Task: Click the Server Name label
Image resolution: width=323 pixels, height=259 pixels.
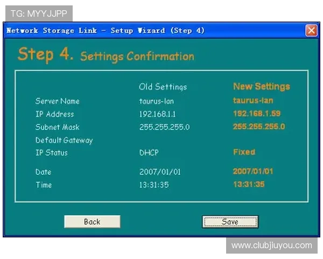Action: (57, 101)
